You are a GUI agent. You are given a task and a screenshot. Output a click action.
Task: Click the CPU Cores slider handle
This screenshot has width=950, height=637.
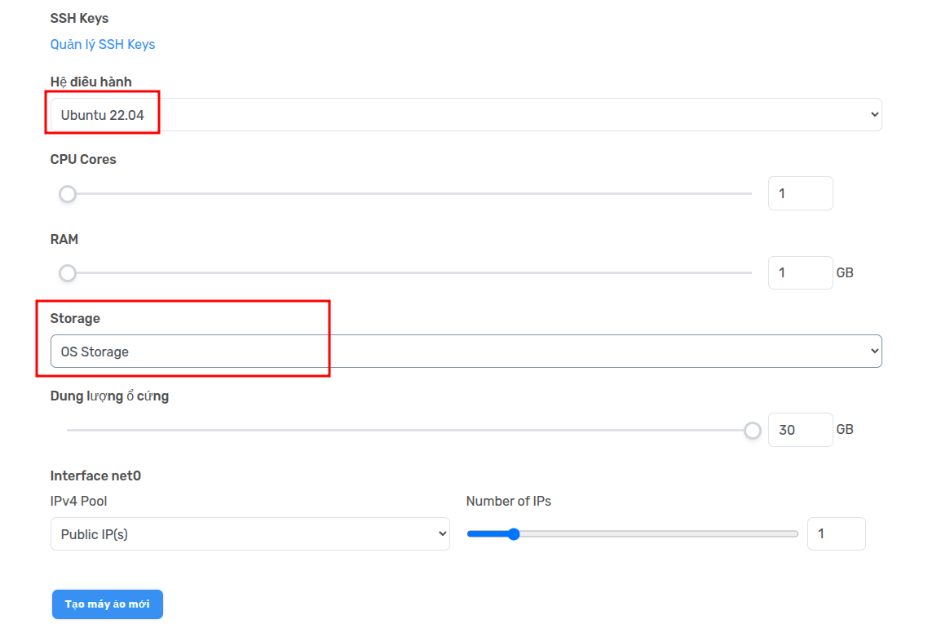pos(68,194)
